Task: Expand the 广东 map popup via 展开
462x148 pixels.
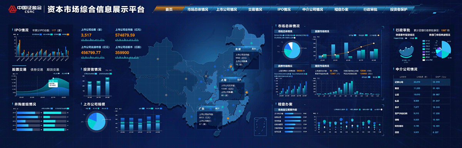Action: (217, 109)
